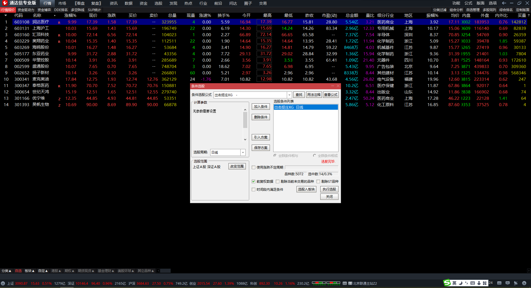Open the 自选管理 toolbar item

[473, 10]
